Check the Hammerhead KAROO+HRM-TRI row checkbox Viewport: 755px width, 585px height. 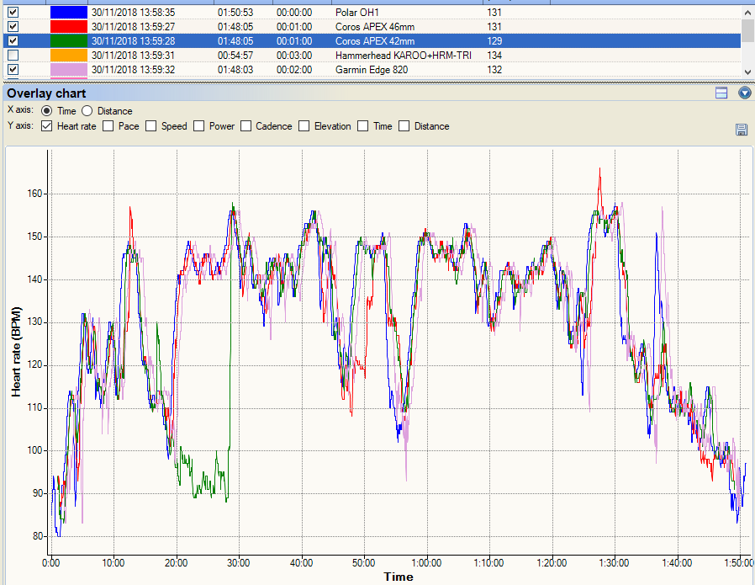(x=13, y=56)
